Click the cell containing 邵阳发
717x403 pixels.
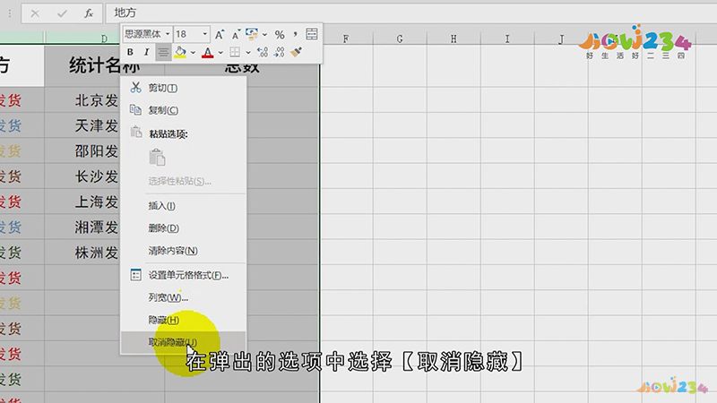pos(97,150)
